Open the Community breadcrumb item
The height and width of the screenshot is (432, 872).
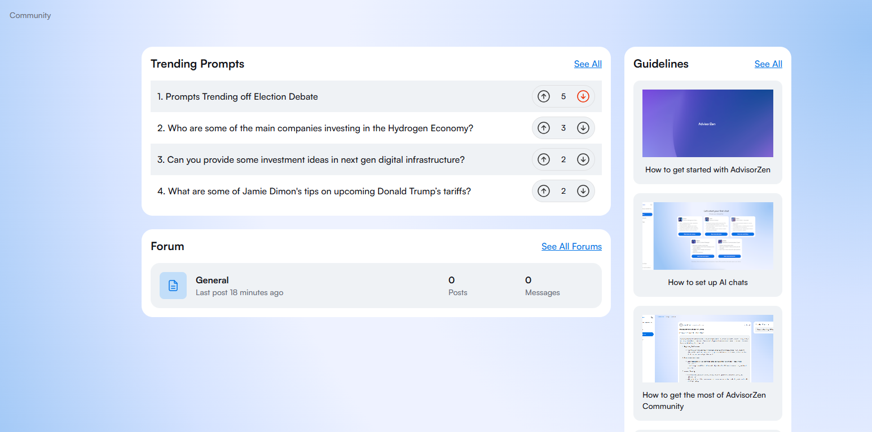[x=30, y=16]
